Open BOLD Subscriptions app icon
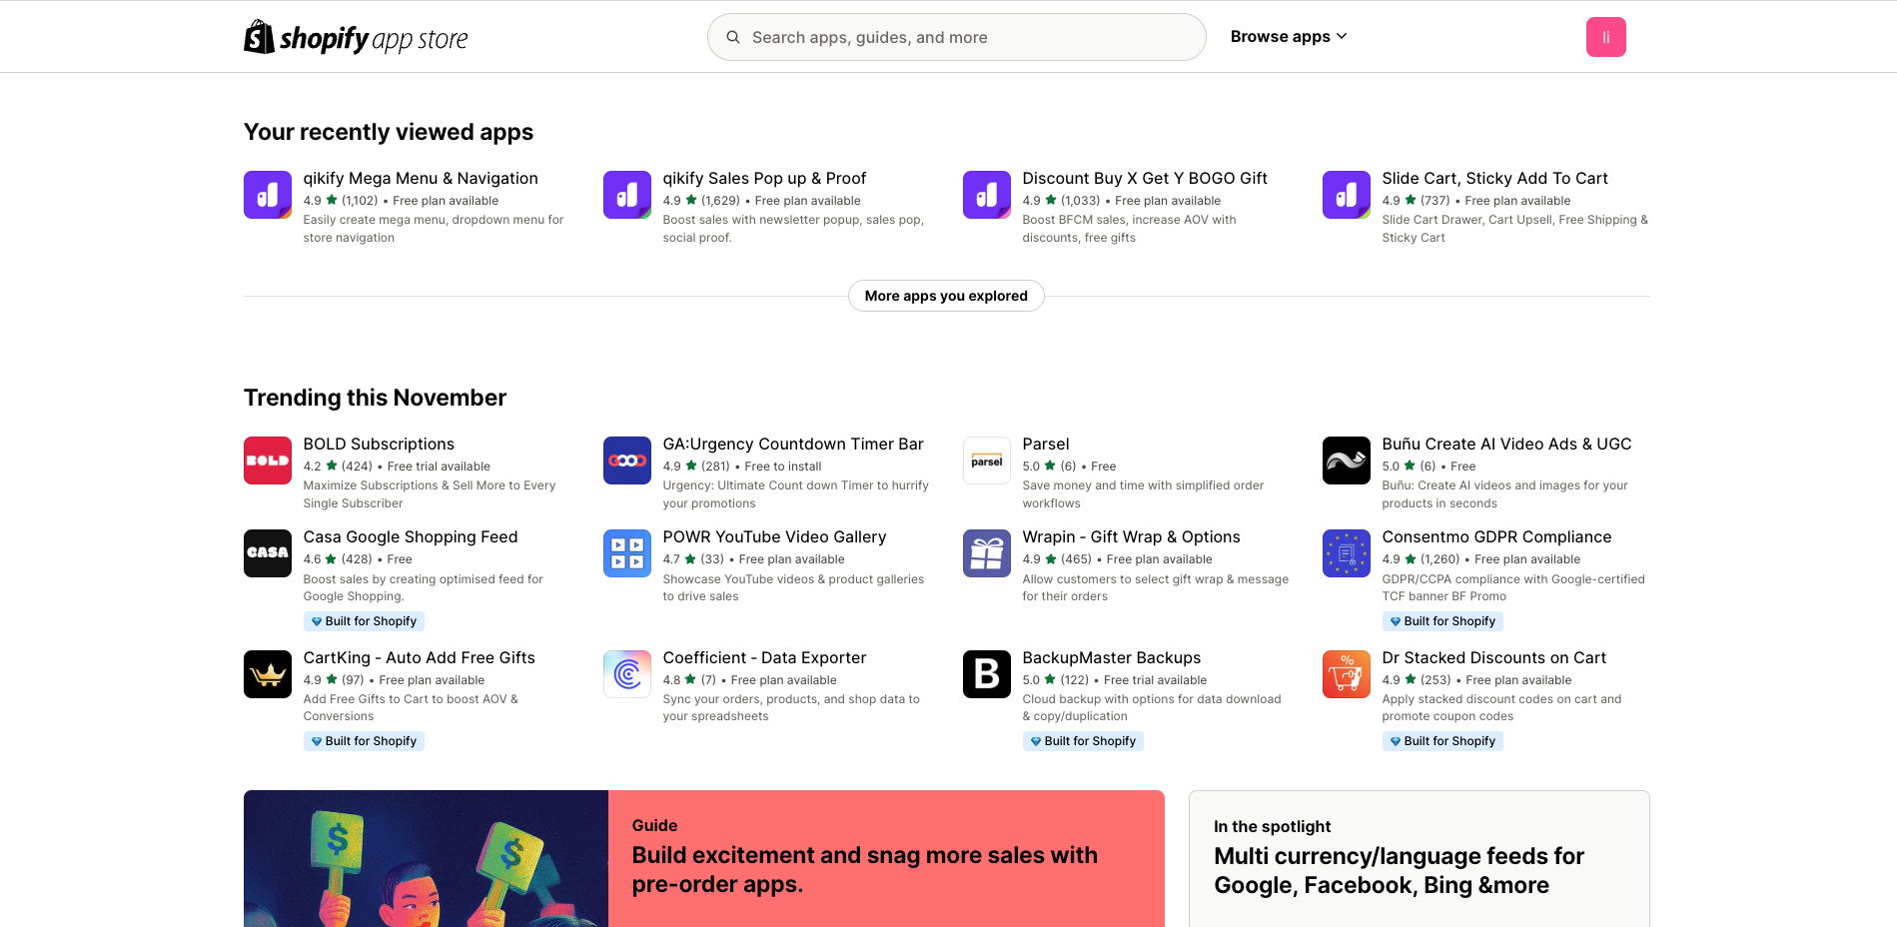 [x=268, y=461]
